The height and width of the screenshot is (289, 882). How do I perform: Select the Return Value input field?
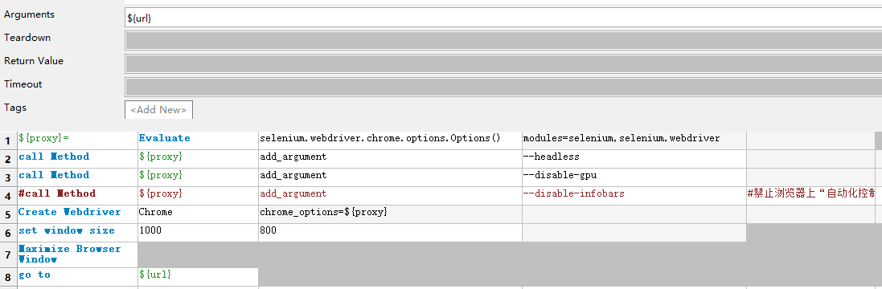pyautogui.click(x=503, y=63)
